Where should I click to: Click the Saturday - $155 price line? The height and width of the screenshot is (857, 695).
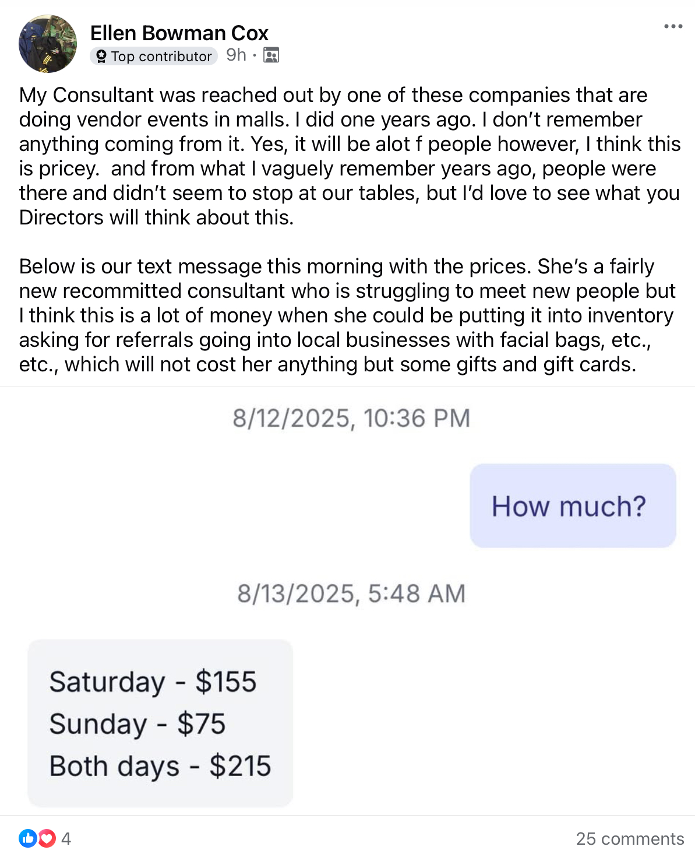[153, 682]
